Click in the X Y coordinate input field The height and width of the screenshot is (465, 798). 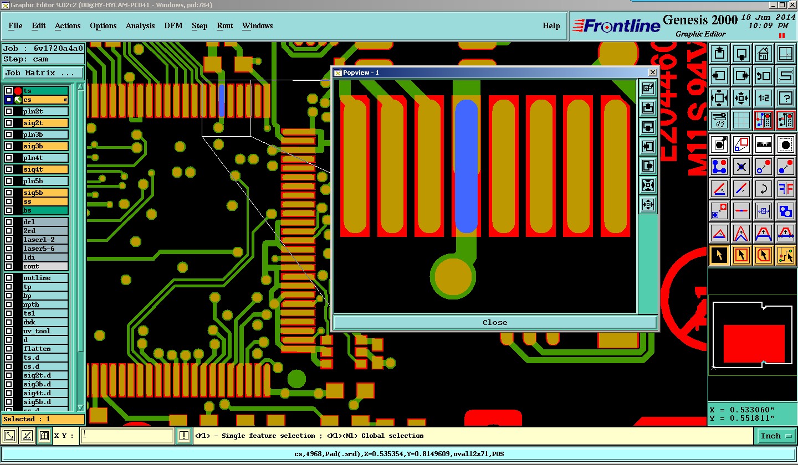coord(127,436)
